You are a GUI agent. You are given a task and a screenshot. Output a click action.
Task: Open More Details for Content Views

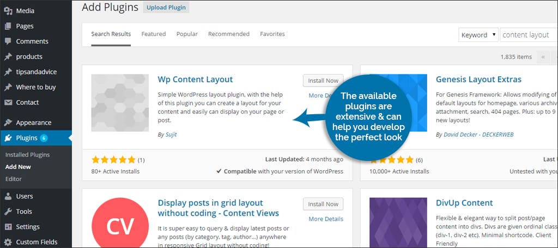click(x=326, y=219)
